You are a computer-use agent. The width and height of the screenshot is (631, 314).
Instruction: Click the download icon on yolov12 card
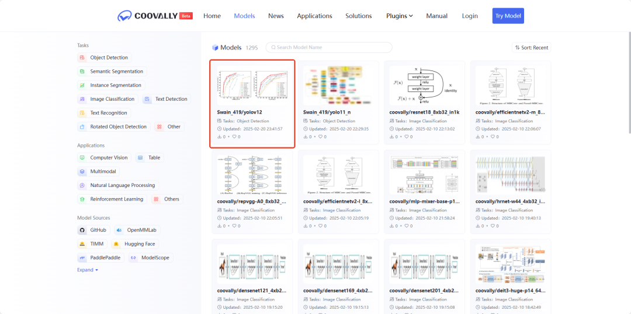(x=219, y=137)
